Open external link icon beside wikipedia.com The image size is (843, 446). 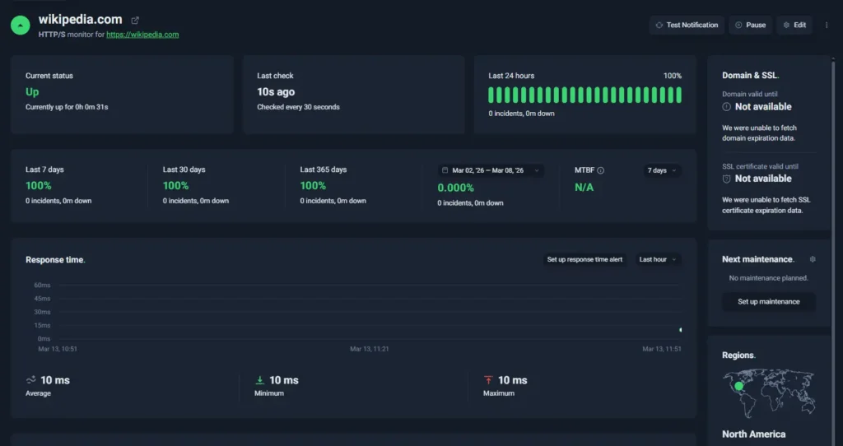pyautogui.click(x=135, y=21)
